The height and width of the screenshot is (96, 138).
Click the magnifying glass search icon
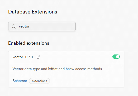point(14,26)
